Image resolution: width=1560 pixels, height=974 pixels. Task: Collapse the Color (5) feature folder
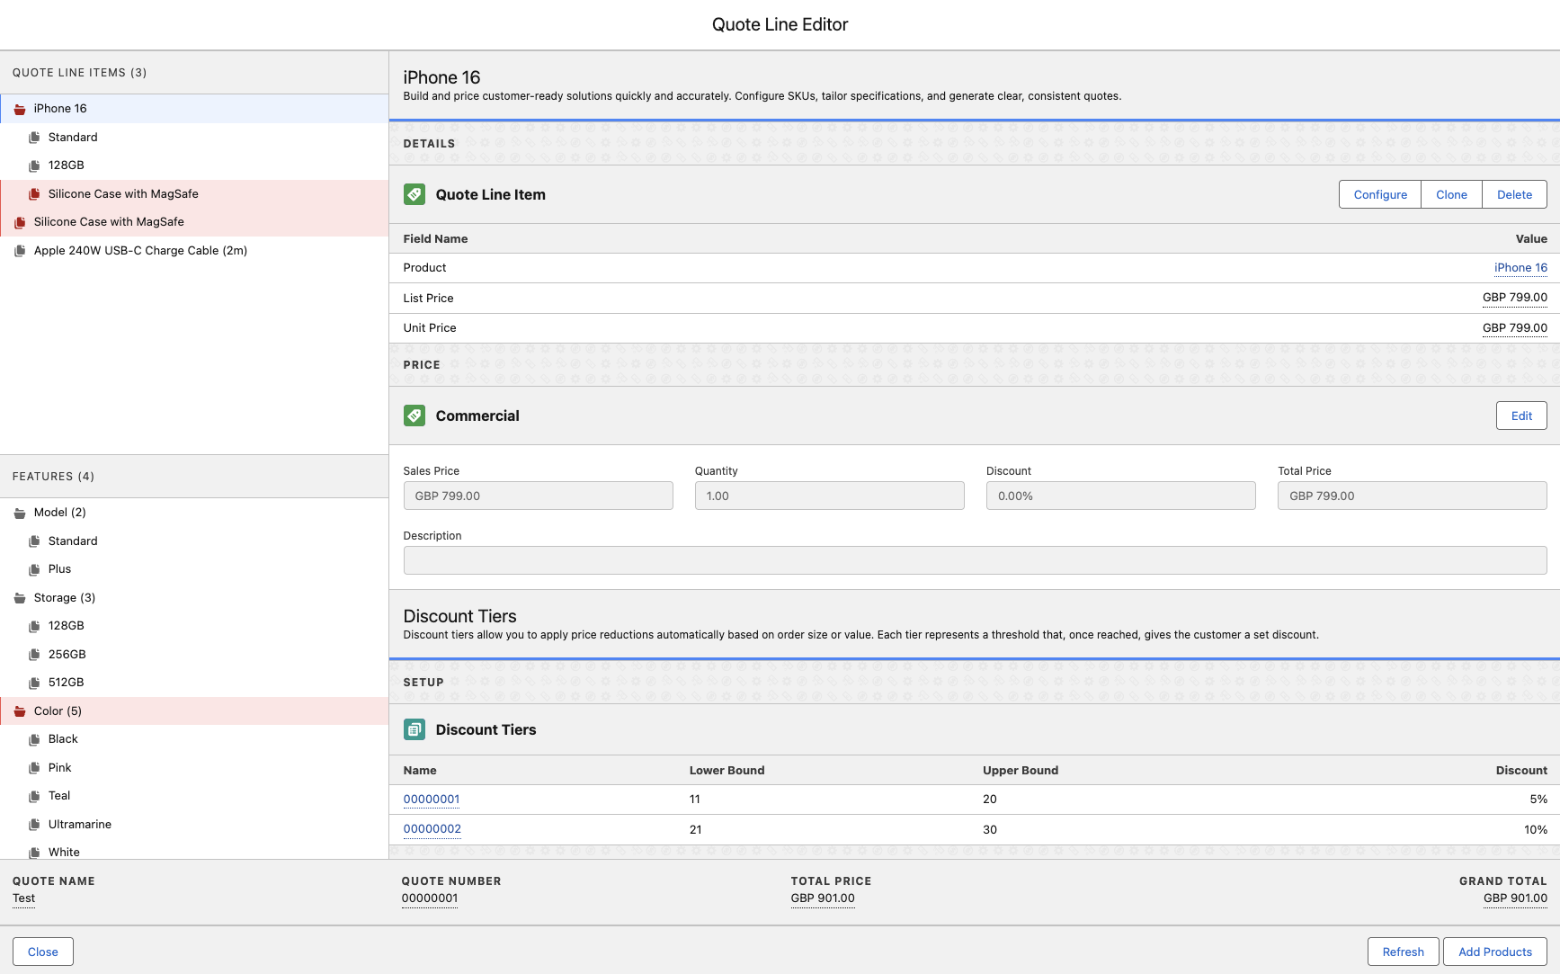point(20,711)
